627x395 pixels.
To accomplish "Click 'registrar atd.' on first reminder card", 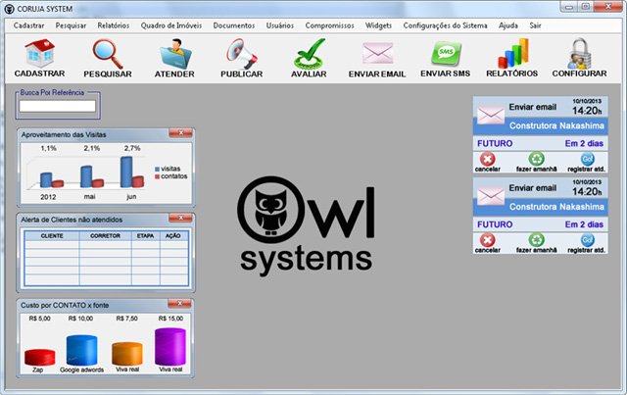I will coord(587,162).
